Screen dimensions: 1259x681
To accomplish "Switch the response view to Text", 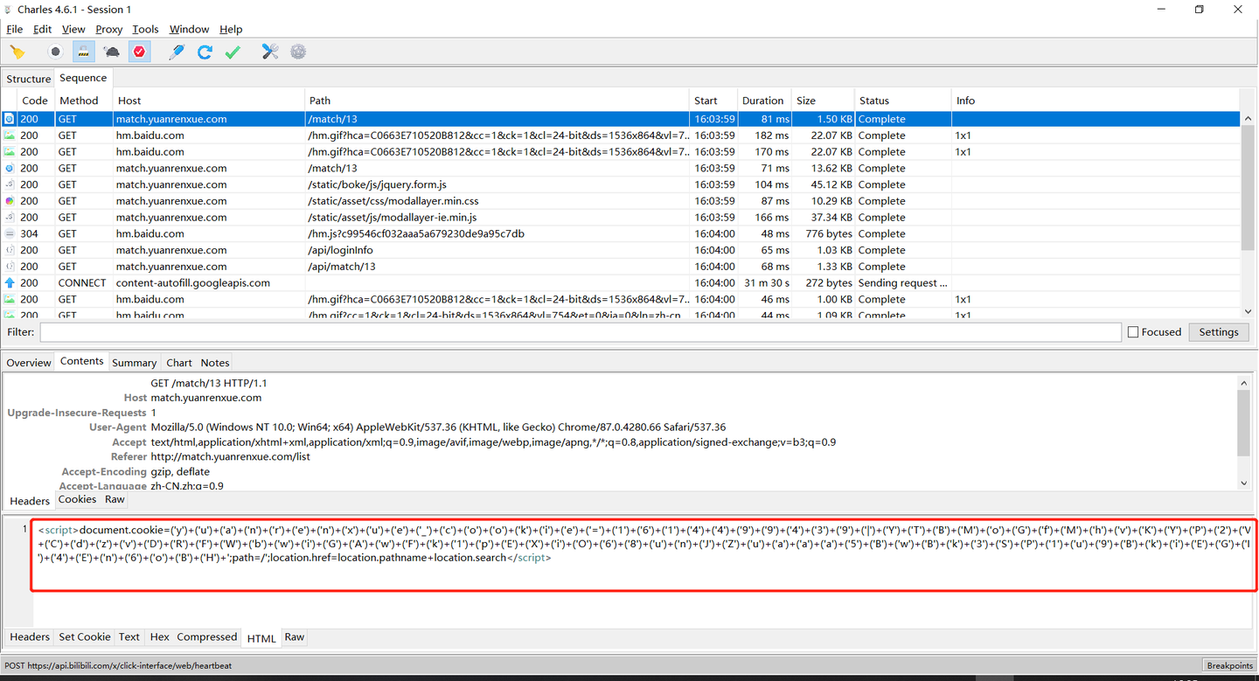I will pyautogui.click(x=129, y=637).
